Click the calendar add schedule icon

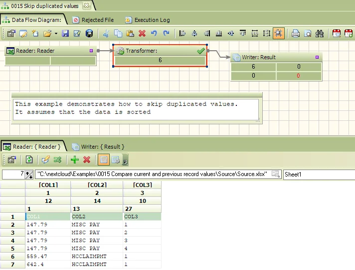point(349,34)
